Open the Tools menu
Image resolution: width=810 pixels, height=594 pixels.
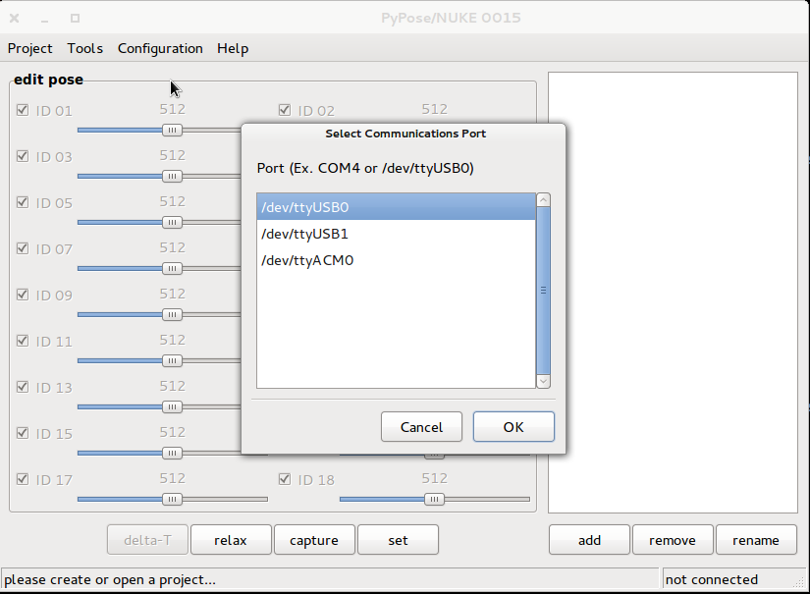point(85,48)
